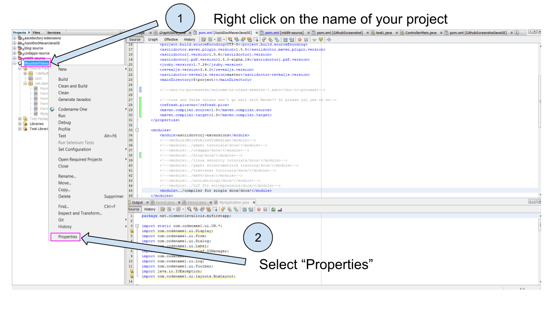Switch upper editor to Graph view
This screenshot has width=553, height=314.
point(153,39)
